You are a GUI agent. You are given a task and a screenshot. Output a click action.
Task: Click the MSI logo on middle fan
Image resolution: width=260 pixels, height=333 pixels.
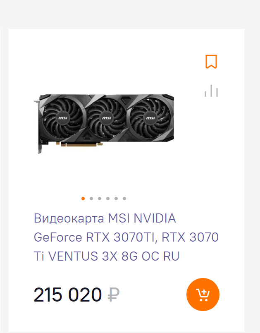tap(107, 118)
